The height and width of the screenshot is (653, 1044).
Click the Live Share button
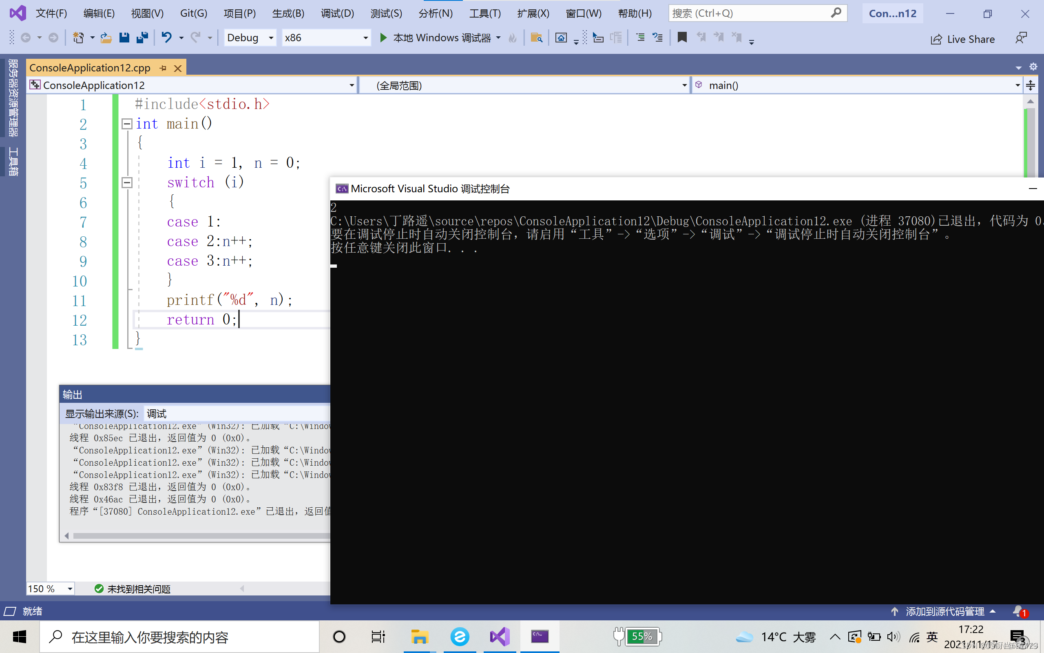pos(963,39)
